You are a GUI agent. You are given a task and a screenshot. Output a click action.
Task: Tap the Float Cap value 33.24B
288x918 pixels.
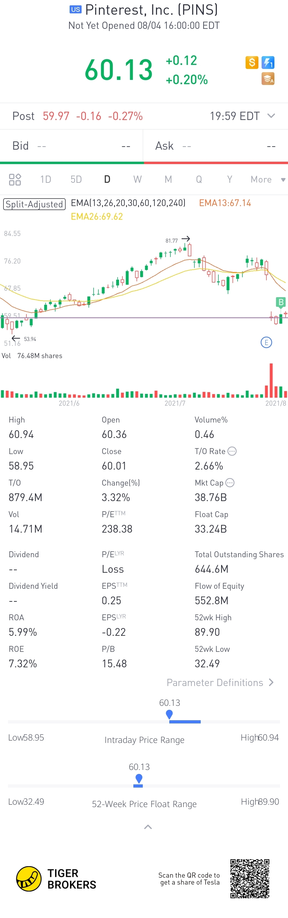coord(210,529)
